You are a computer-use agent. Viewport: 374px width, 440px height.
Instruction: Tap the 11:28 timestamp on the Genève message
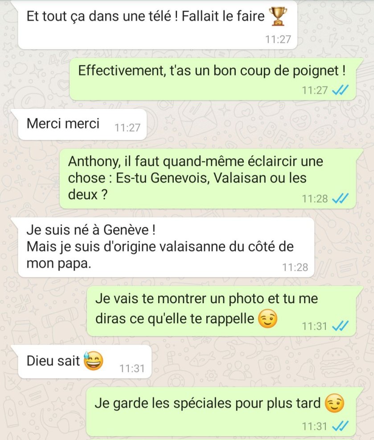[295, 267]
